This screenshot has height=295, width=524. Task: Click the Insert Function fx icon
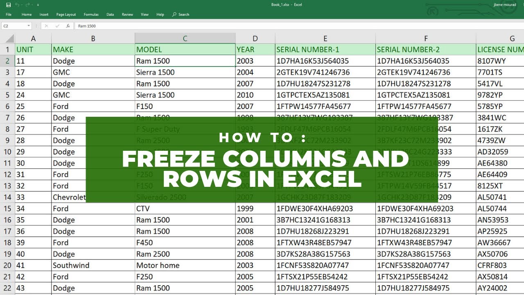point(68,26)
